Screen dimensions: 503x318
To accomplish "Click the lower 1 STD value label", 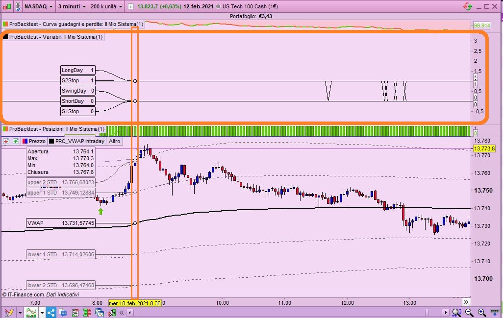I will [61, 254].
